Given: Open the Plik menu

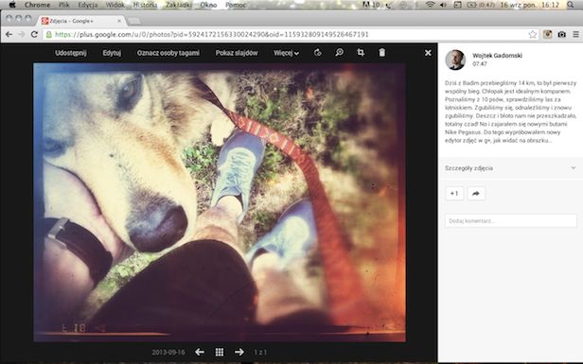Looking at the screenshot, I should (64, 5).
